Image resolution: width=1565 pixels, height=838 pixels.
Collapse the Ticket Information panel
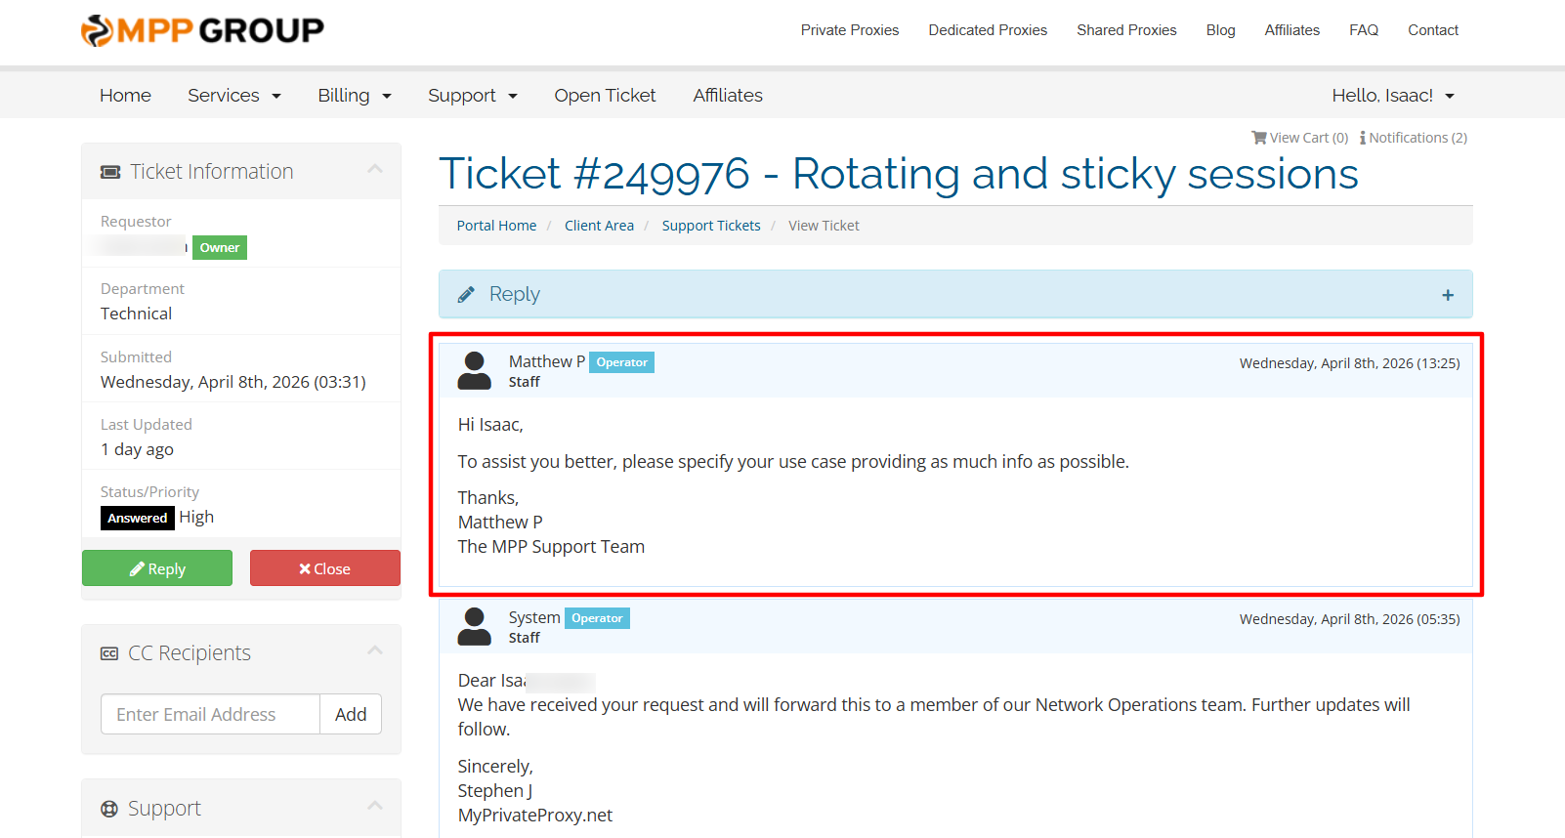(x=375, y=170)
